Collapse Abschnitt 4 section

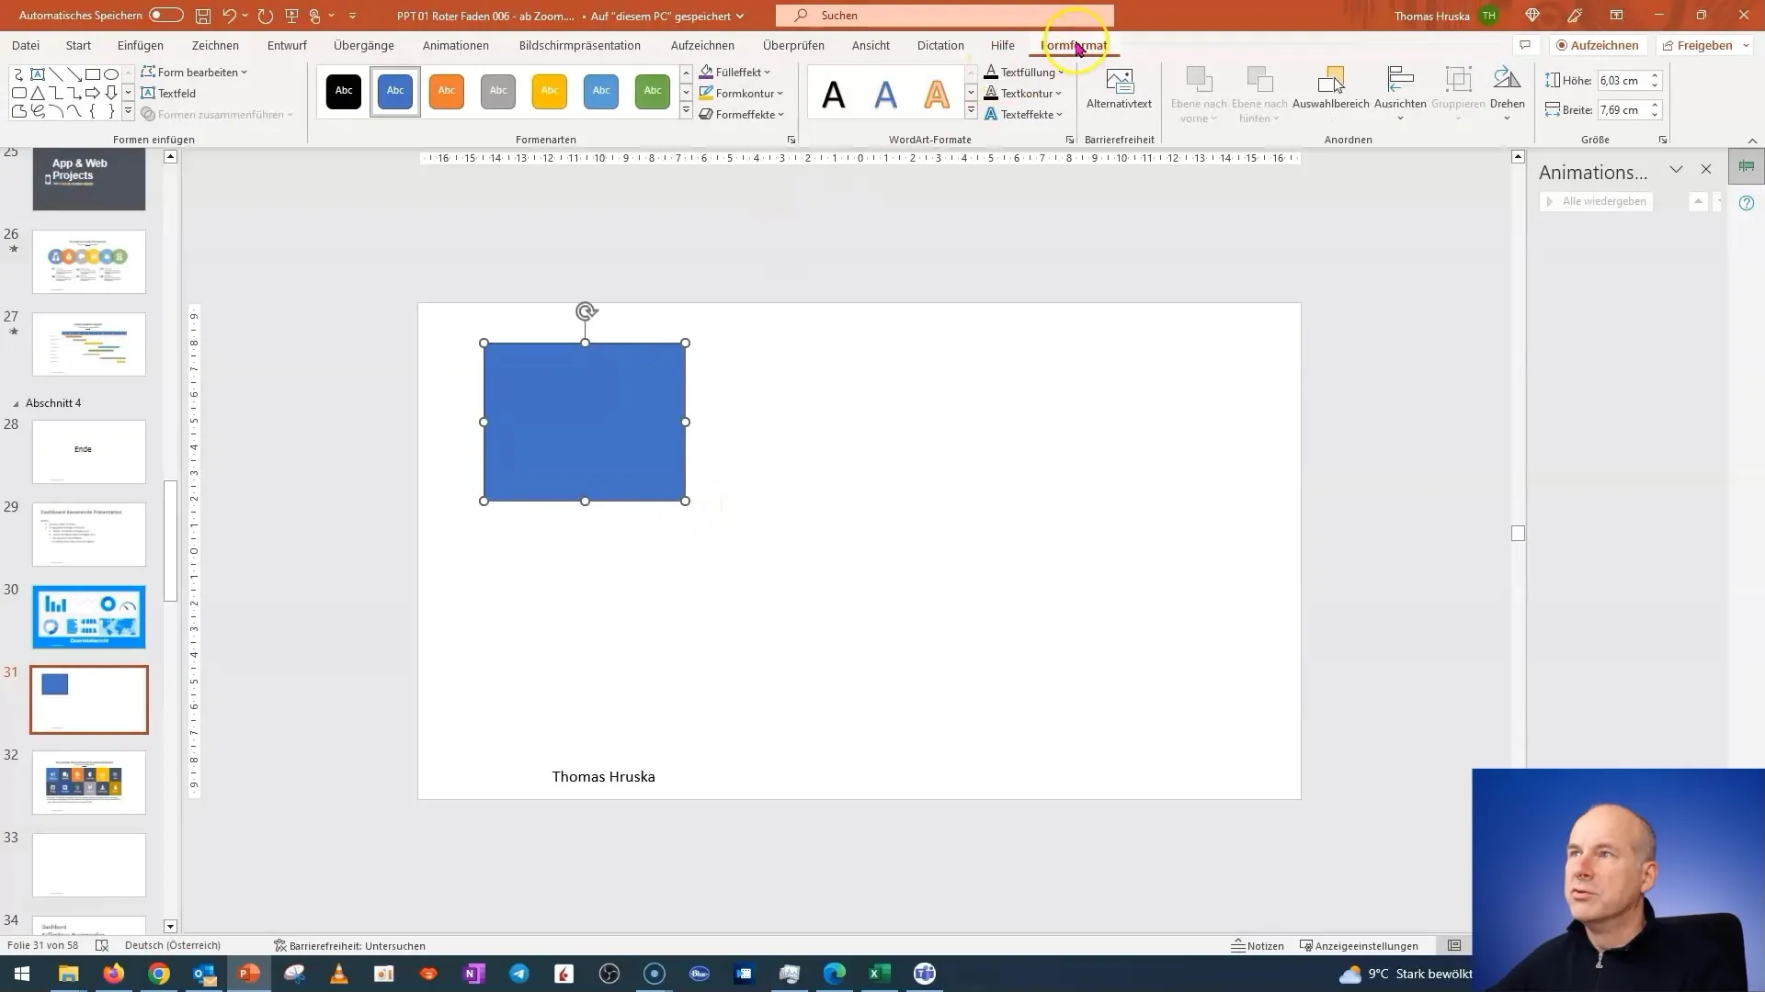(16, 403)
